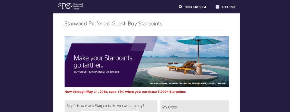The image size is (290, 112).
Task: Click the round stone side table in banner
Action: tap(199, 69)
